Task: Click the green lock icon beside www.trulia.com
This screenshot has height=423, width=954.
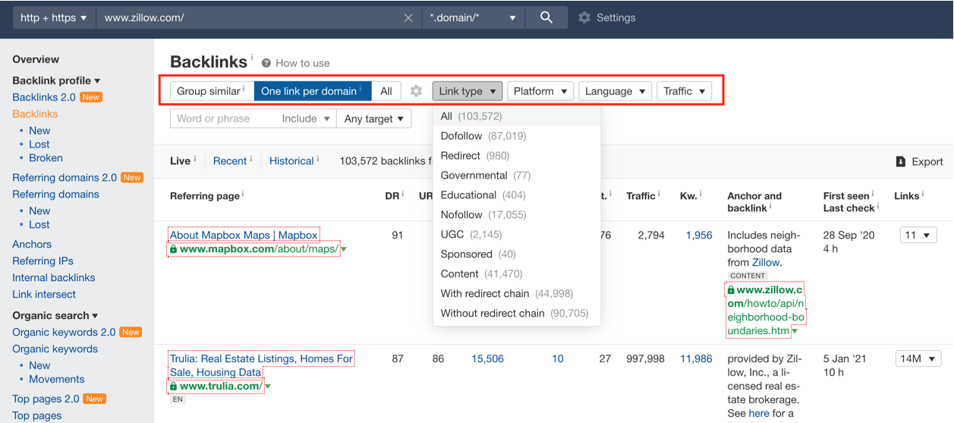Action: click(173, 386)
